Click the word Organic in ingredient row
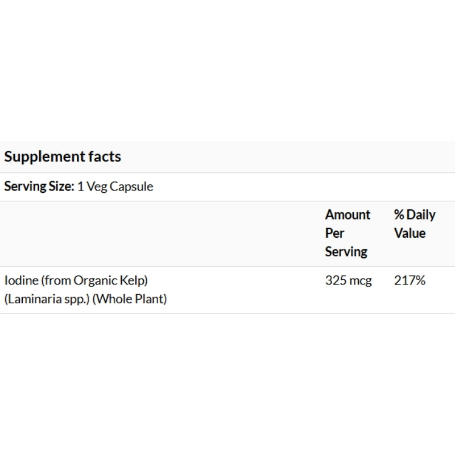The height and width of the screenshot is (455, 455). pyautogui.click(x=95, y=280)
